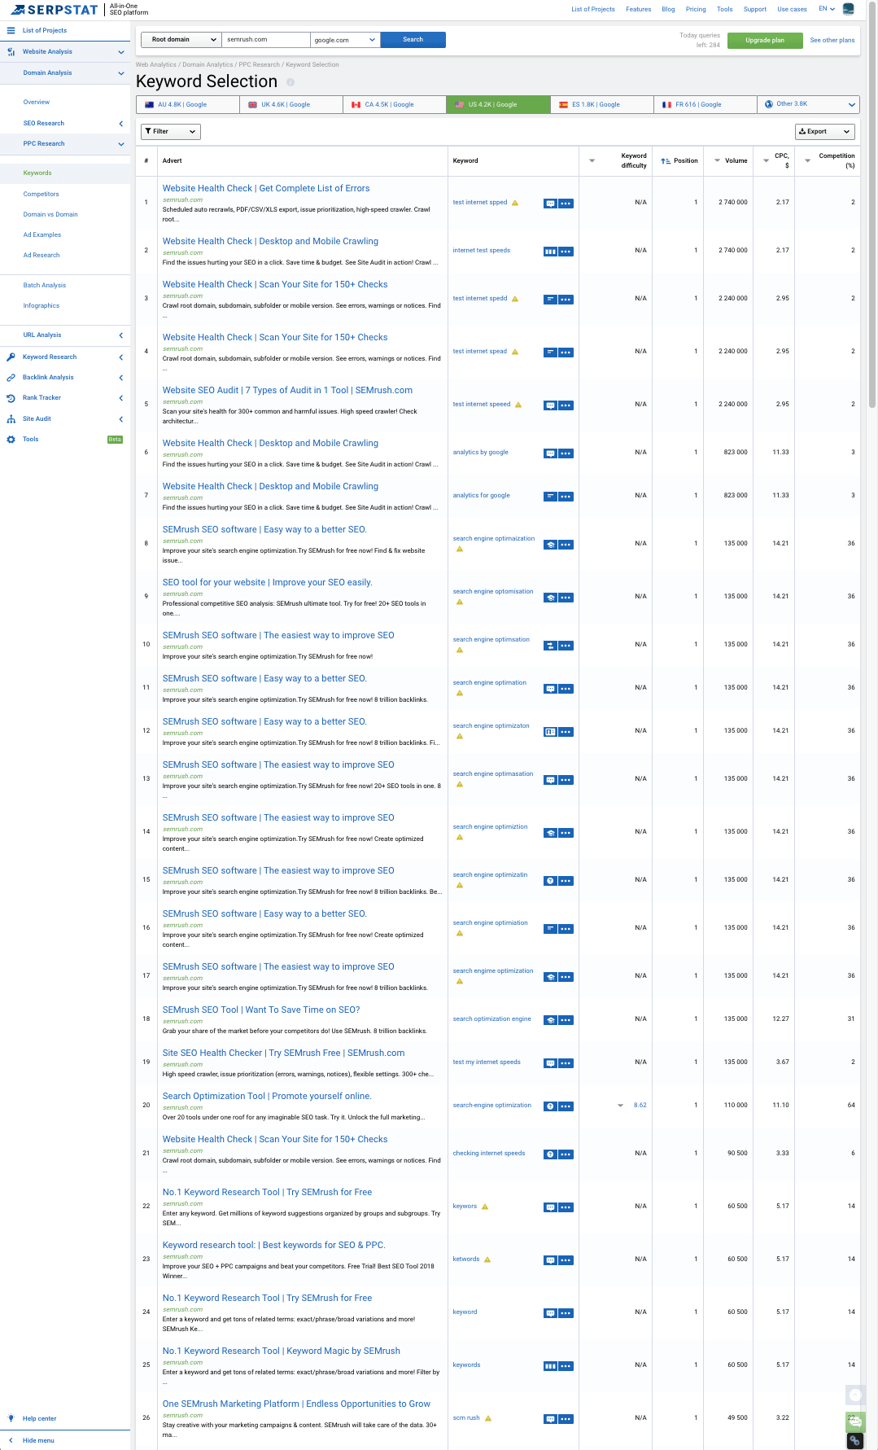
Task: Open the live chat widget icon
Action: [x=855, y=1422]
